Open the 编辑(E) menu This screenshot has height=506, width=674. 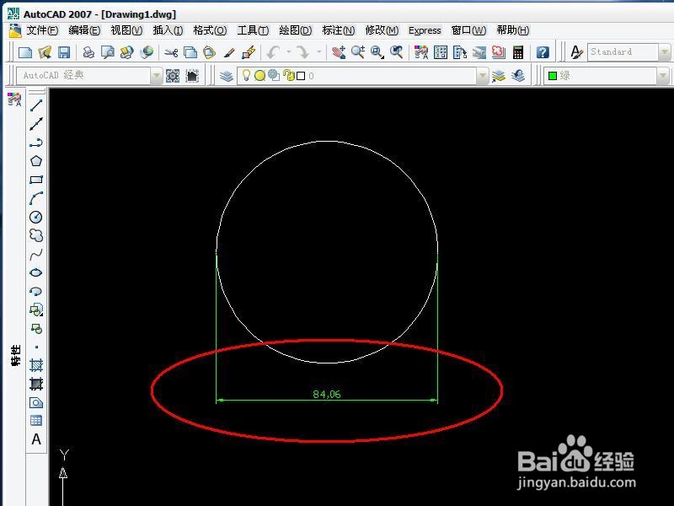[x=84, y=30]
